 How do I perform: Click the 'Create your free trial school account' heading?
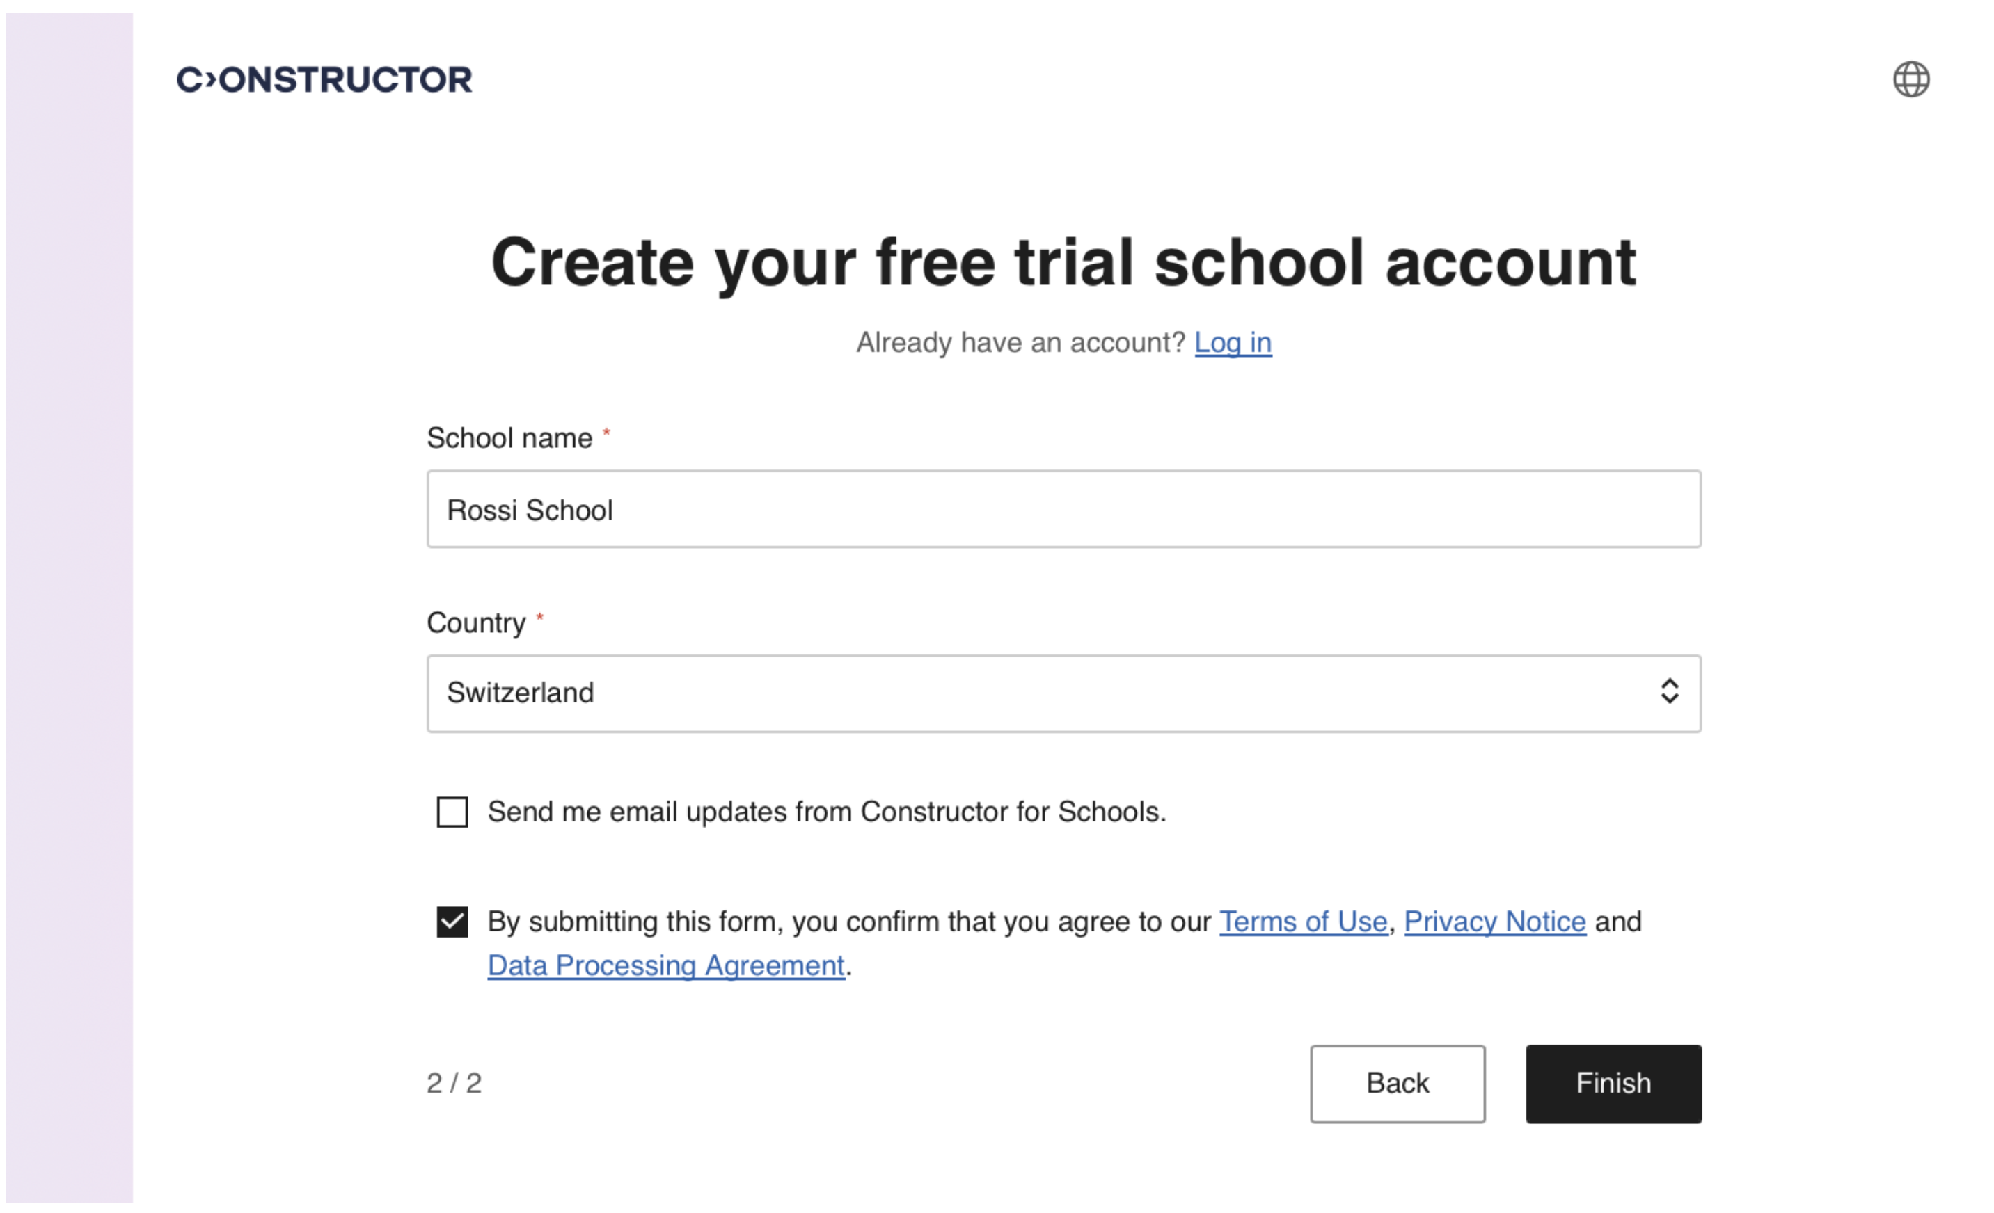[x=1063, y=263]
